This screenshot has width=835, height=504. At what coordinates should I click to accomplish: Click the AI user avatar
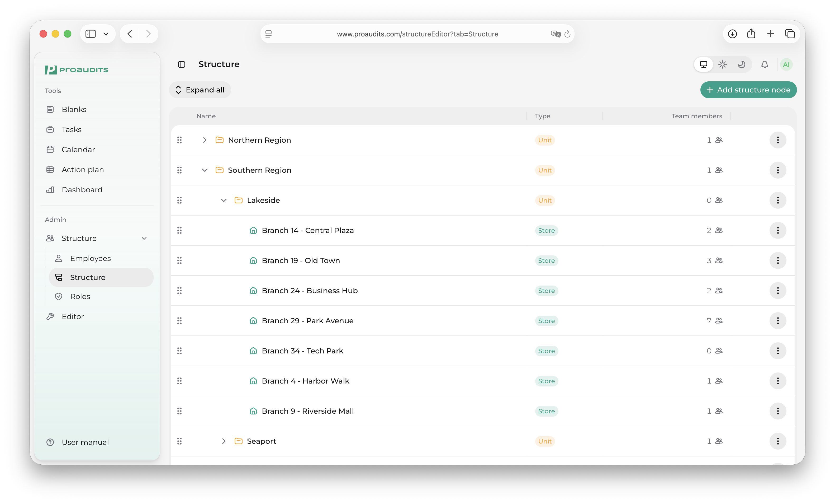click(x=786, y=64)
